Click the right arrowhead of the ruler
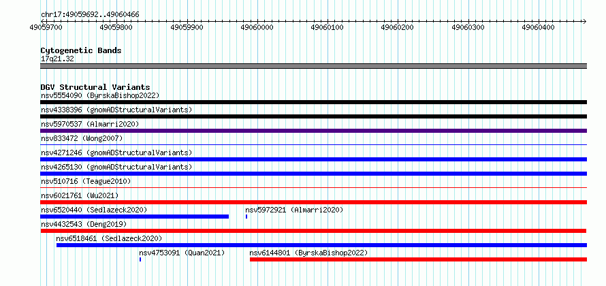 click(x=584, y=21)
